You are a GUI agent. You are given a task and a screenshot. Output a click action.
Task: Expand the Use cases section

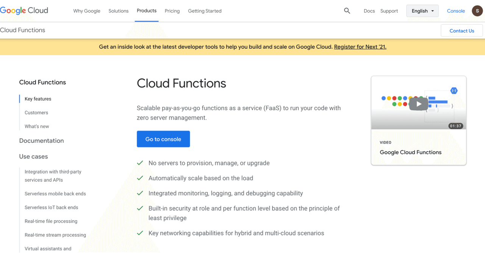[33, 156]
